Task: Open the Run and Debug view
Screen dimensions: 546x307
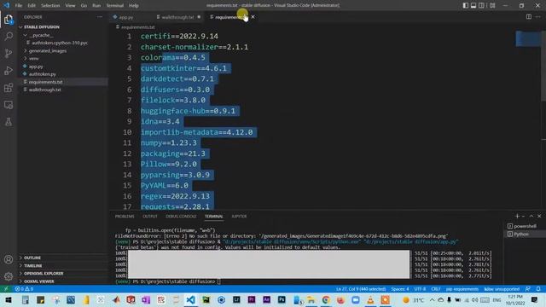Action: tap(9, 70)
